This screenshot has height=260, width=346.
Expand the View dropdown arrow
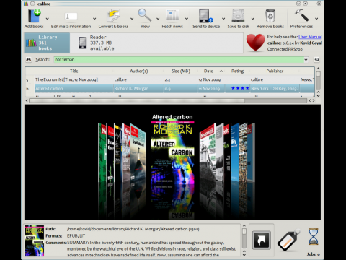[x=158, y=19]
